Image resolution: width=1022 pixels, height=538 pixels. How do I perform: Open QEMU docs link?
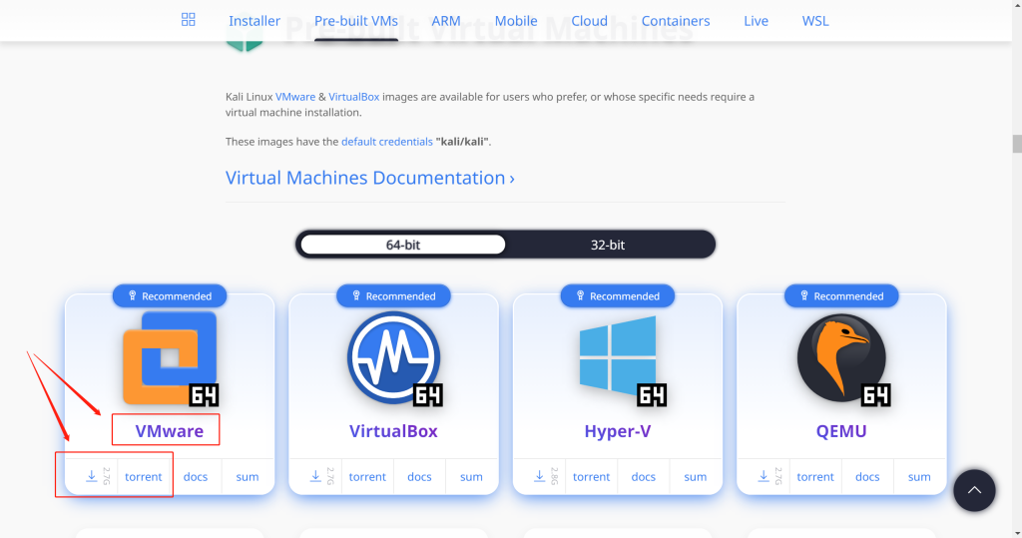[867, 477]
